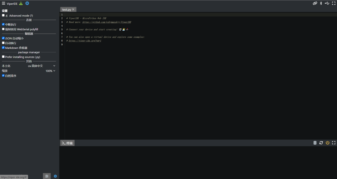Viewport: 337px width, 179px height.
Task: Select the test.py editor tab
Action: [x=66, y=10]
